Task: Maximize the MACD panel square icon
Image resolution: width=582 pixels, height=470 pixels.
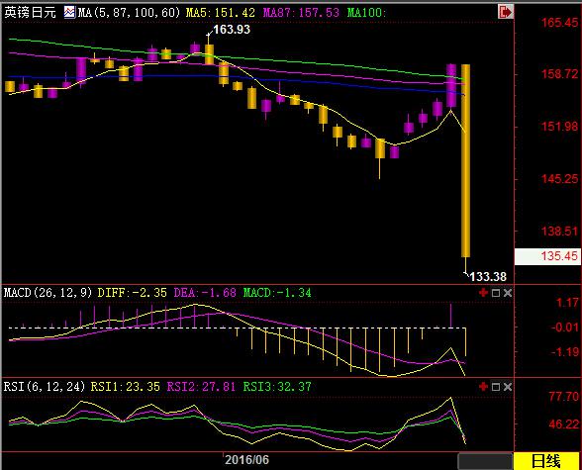Action: [496, 293]
